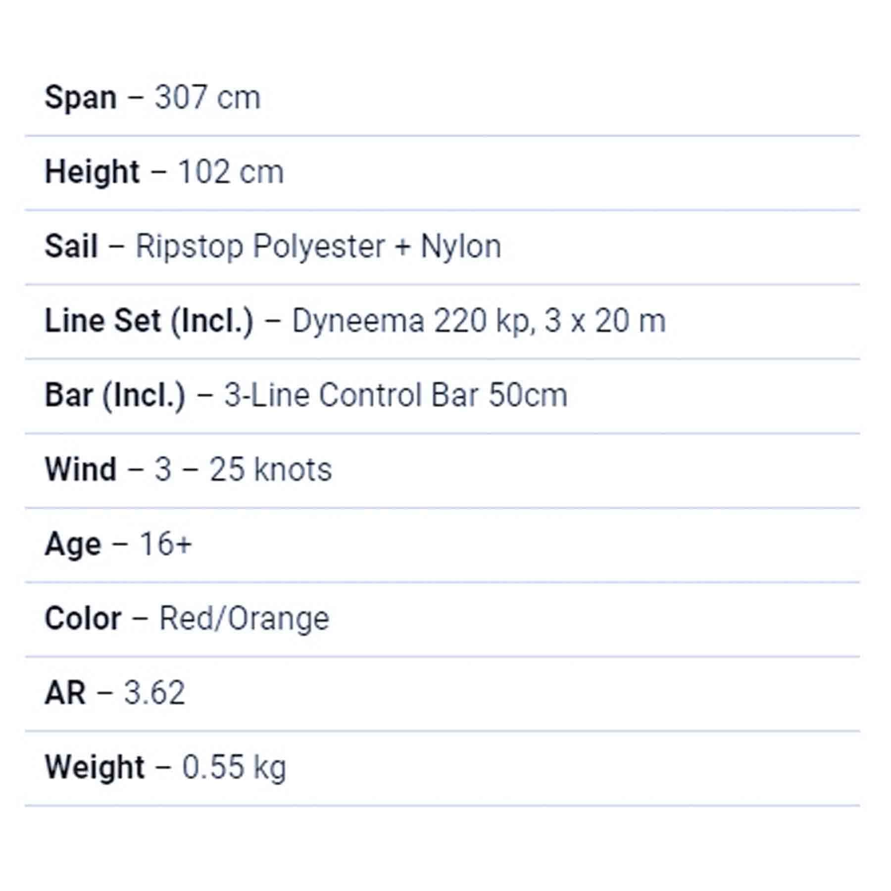Click the Bar (Incl.) label
Viewport: 891px width, 891px height.
point(115,395)
